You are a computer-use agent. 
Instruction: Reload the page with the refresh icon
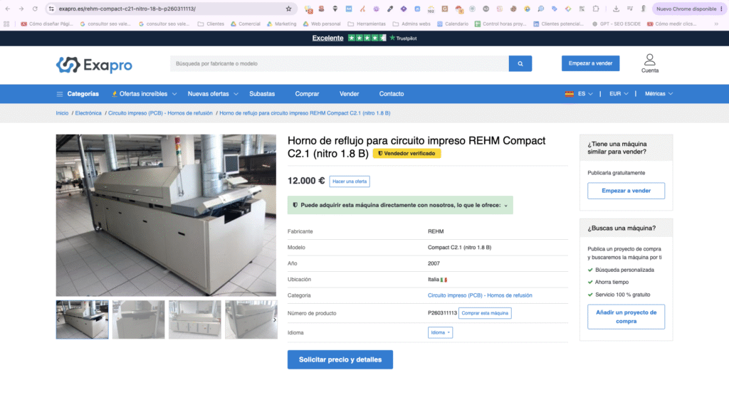(x=35, y=9)
